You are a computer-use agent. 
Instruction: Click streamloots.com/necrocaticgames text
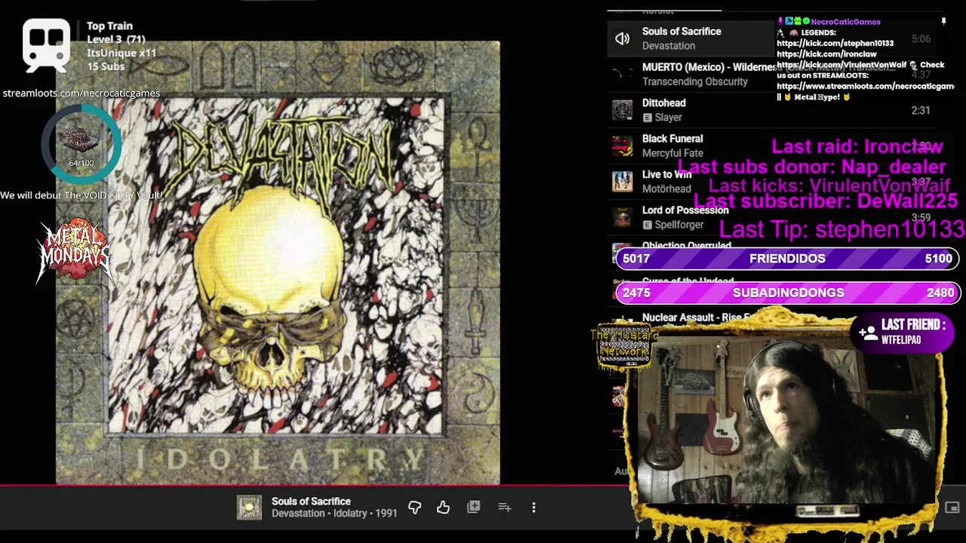[x=81, y=94]
